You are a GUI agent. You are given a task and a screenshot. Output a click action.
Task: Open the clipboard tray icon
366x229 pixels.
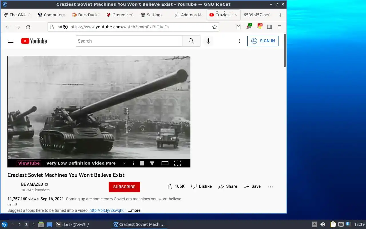[x=333, y=224]
